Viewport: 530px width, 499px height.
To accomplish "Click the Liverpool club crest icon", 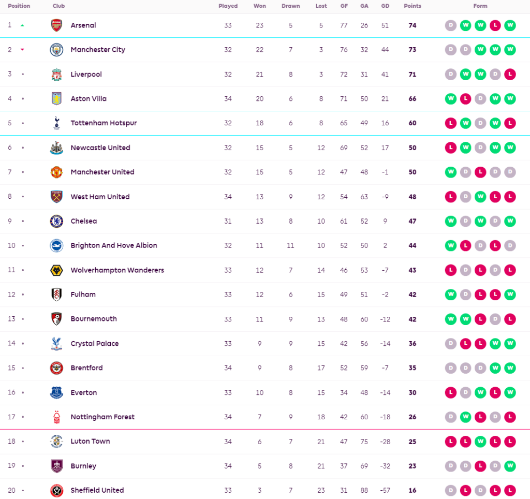I will (x=56, y=75).
